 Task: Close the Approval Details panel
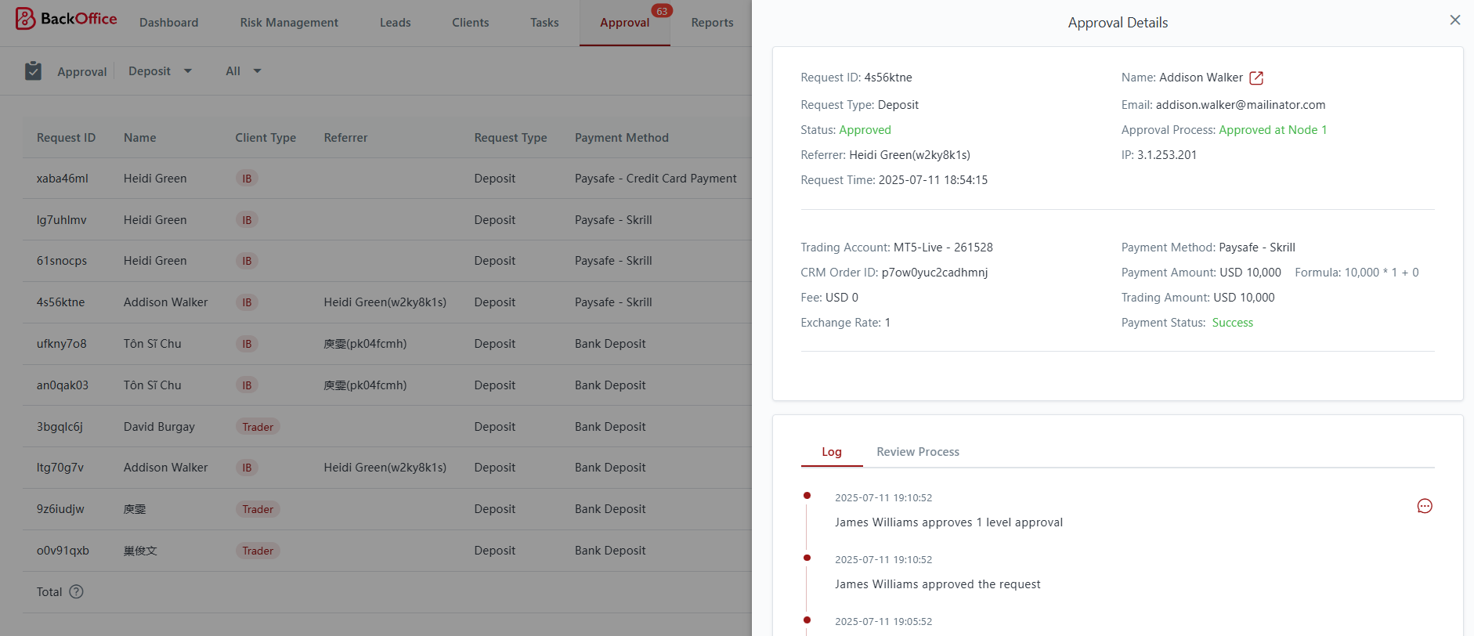coord(1454,20)
